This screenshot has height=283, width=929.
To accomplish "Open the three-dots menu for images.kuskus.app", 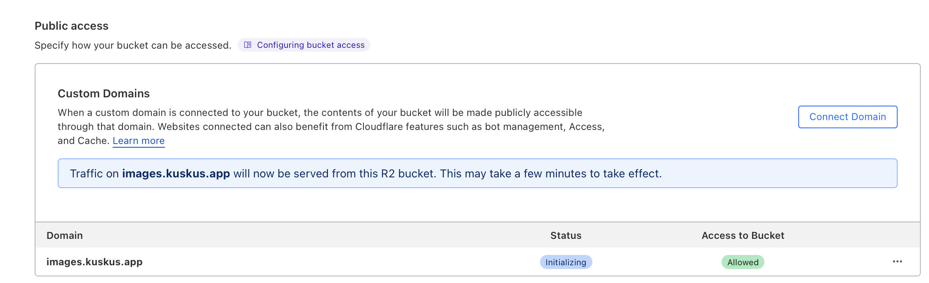I will click(897, 262).
